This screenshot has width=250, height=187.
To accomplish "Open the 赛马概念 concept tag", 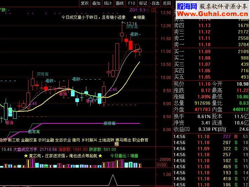I will click(123, 140).
